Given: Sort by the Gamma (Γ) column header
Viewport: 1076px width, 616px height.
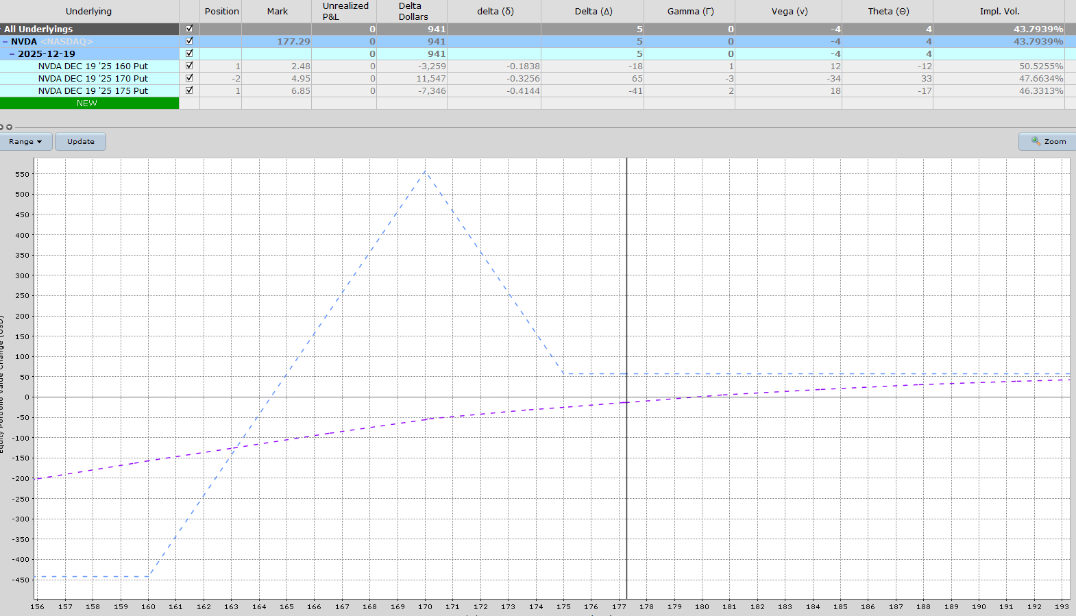Looking at the screenshot, I should pyautogui.click(x=689, y=12).
